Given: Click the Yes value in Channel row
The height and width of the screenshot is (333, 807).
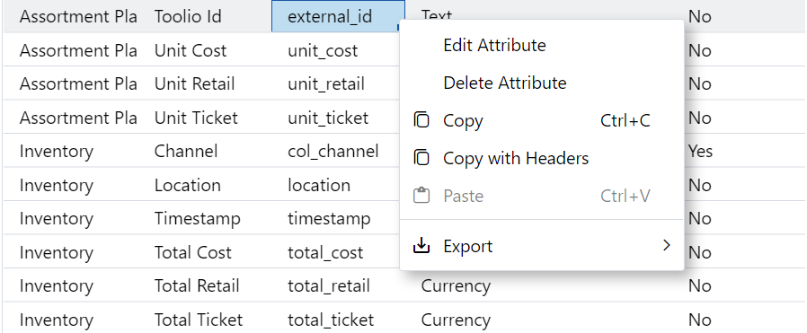Looking at the screenshot, I should tap(700, 151).
